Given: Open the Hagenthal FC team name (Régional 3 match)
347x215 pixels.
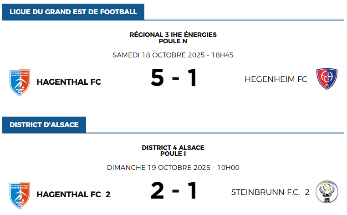Looking at the screenshot, I should point(69,82).
